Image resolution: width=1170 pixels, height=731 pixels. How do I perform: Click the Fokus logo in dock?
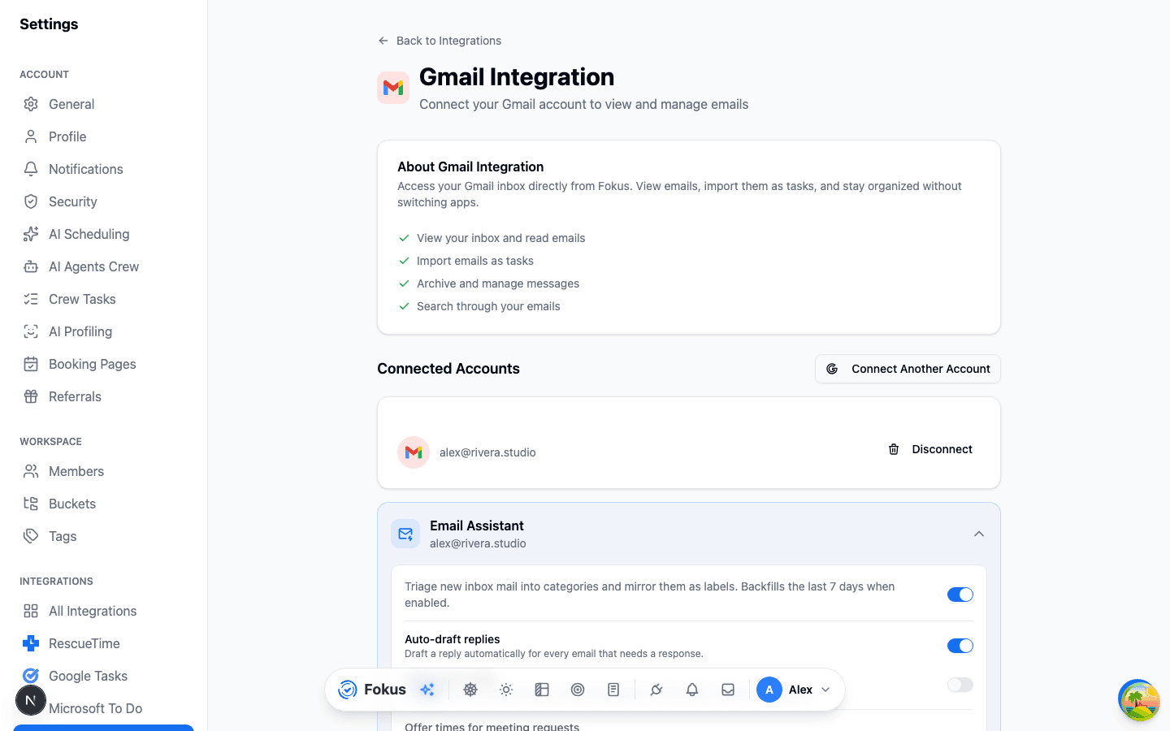pos(372,690)
